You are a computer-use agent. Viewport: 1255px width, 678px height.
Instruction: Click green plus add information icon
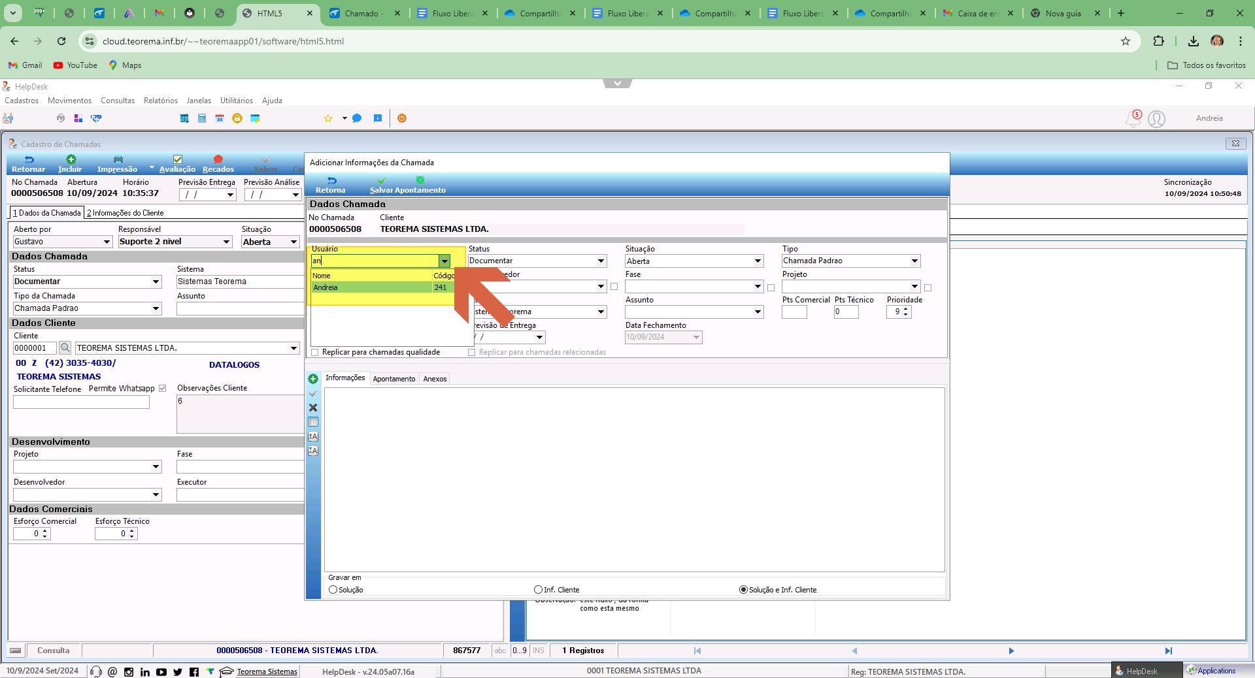[x=313, y=379]
